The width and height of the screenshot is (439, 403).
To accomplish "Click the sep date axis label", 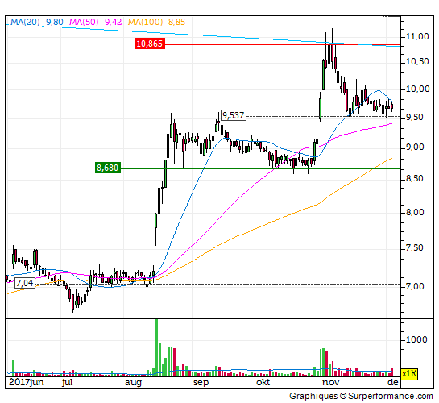I will [201, 383].
